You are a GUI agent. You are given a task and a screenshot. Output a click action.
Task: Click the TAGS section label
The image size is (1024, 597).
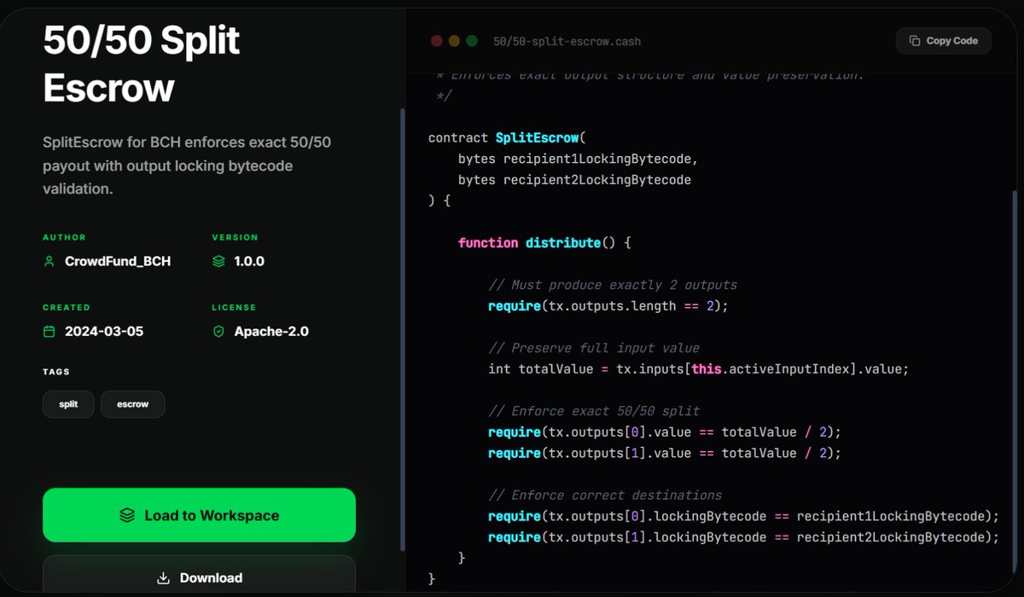56,372
